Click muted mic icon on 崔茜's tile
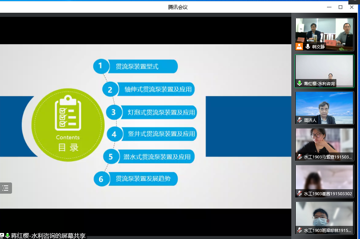This screenshot has width=360, height=239. point(300,194)
